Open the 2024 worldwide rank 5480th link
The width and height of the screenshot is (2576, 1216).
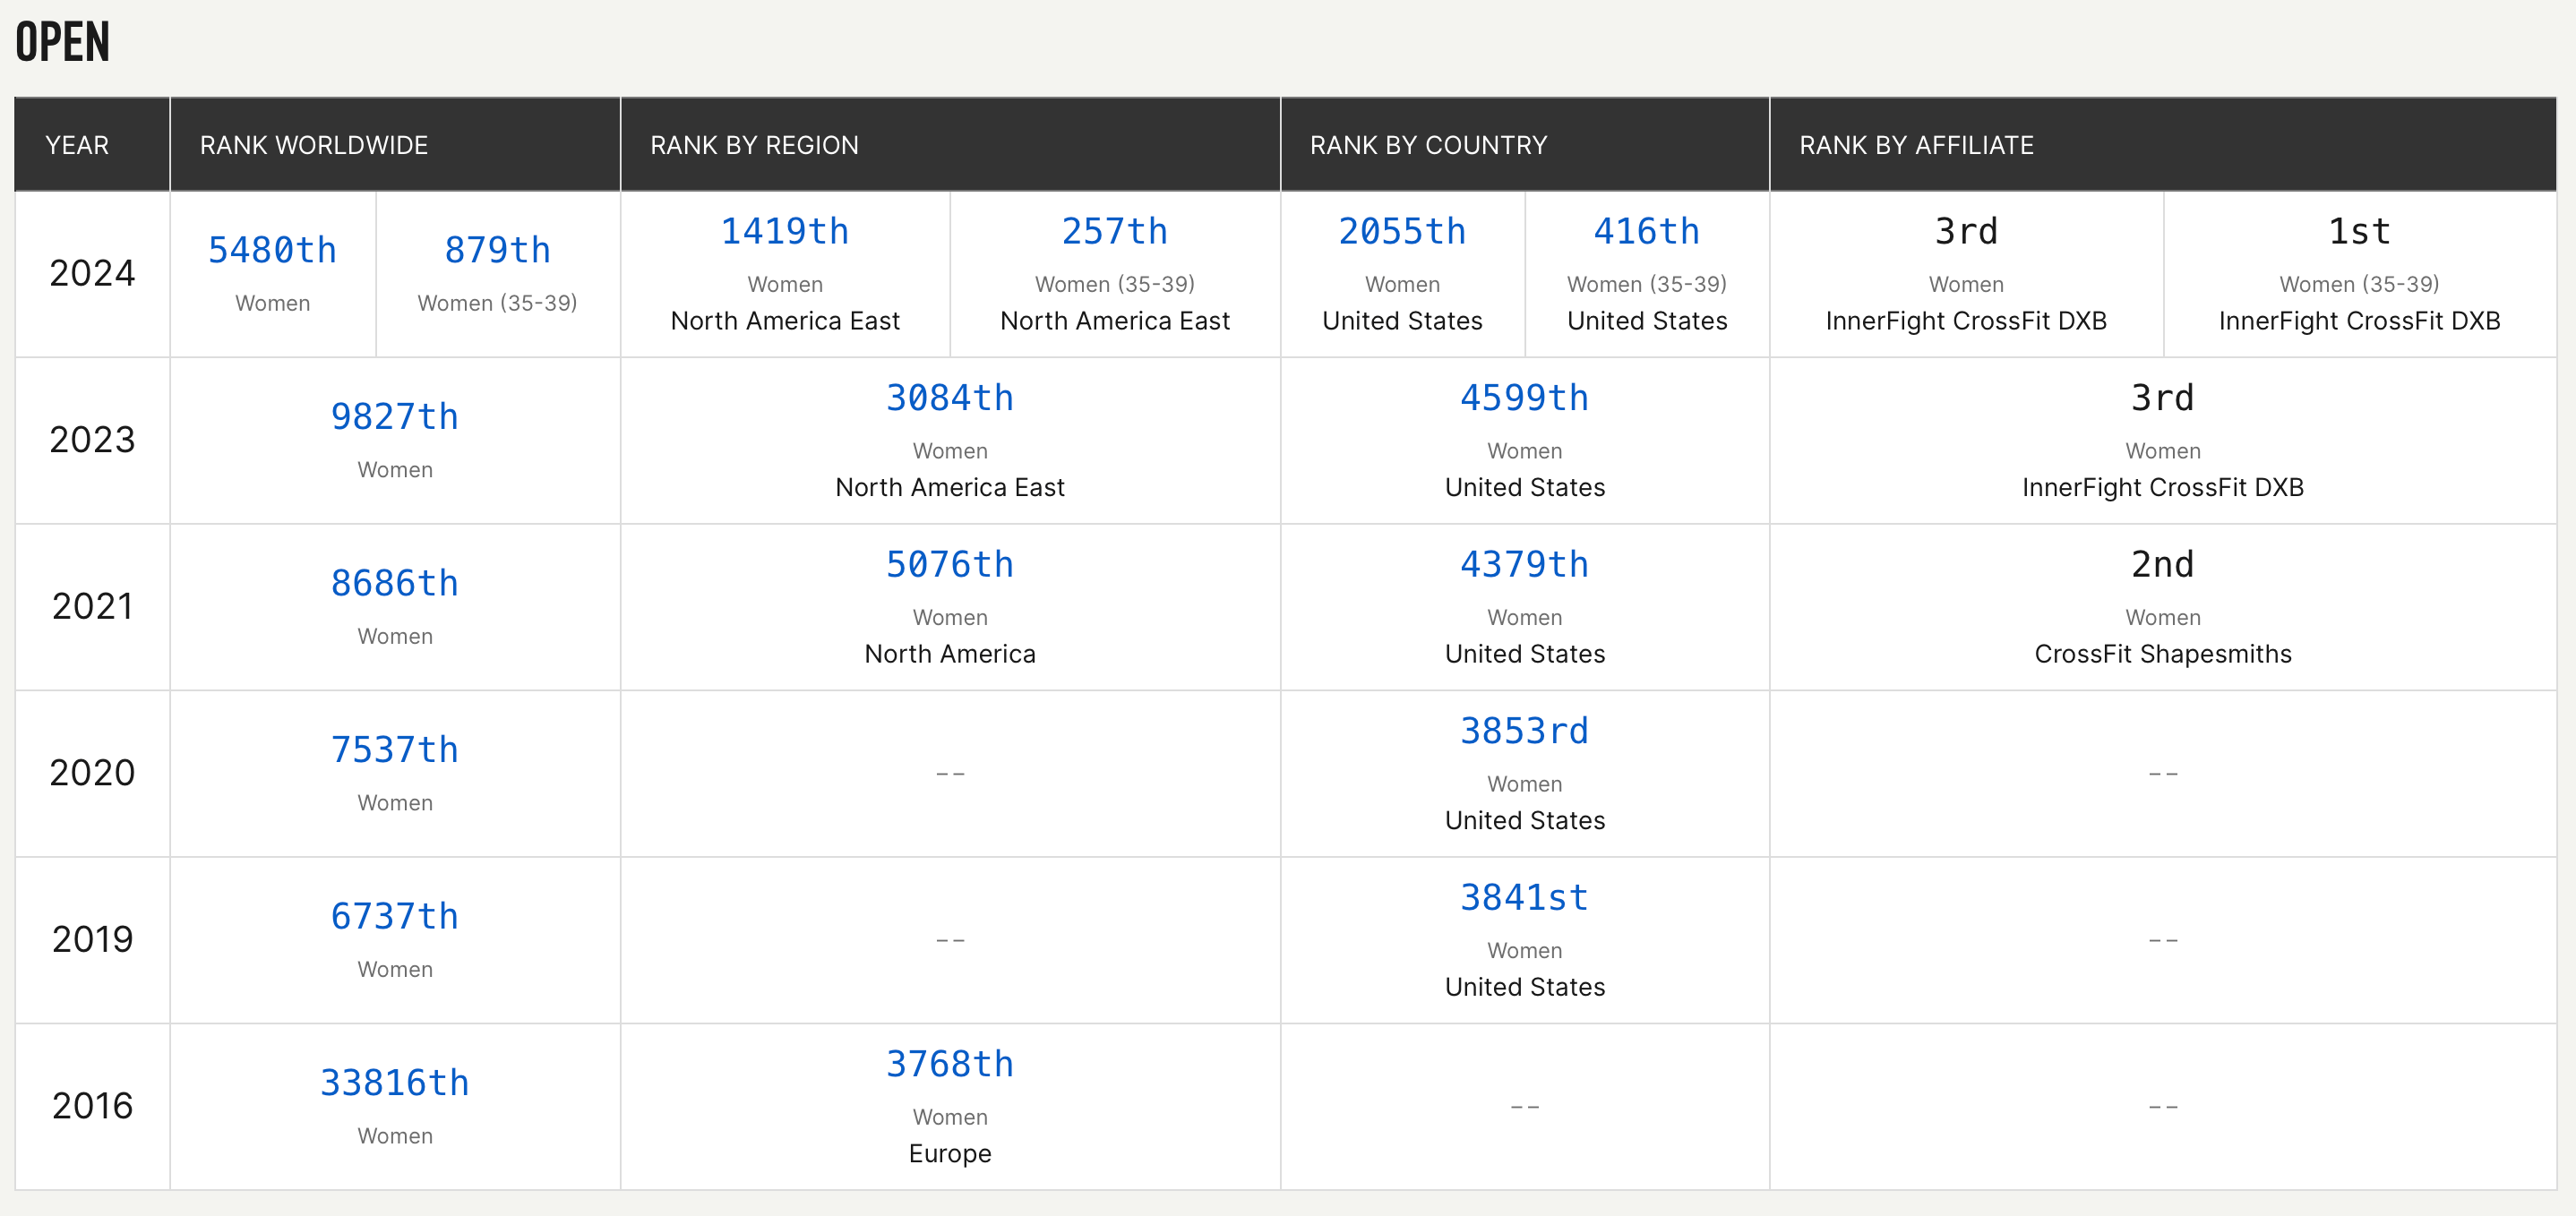(x=272, y=250)
